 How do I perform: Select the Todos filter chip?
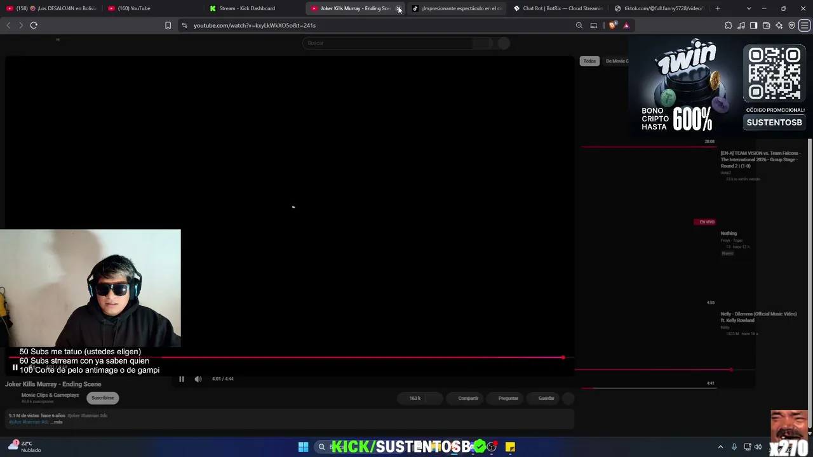coord(590,61)
